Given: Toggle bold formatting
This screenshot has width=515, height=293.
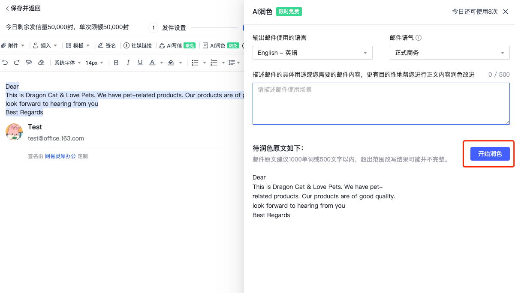Looking at the screenshot, I should (x=116, y=63).
